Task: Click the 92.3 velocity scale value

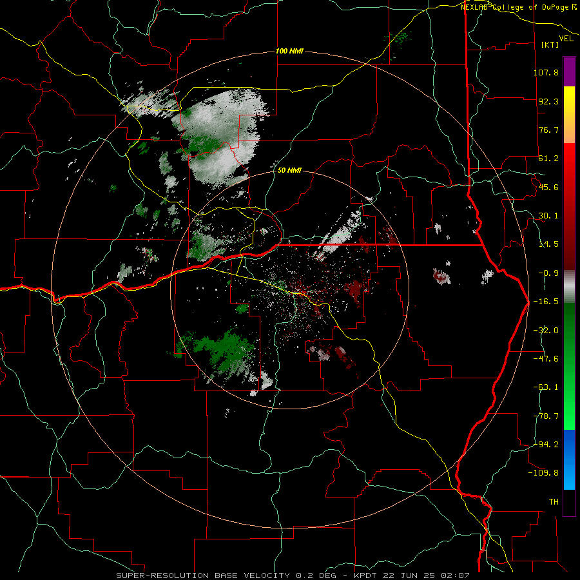Action: (x=548, y=101)
